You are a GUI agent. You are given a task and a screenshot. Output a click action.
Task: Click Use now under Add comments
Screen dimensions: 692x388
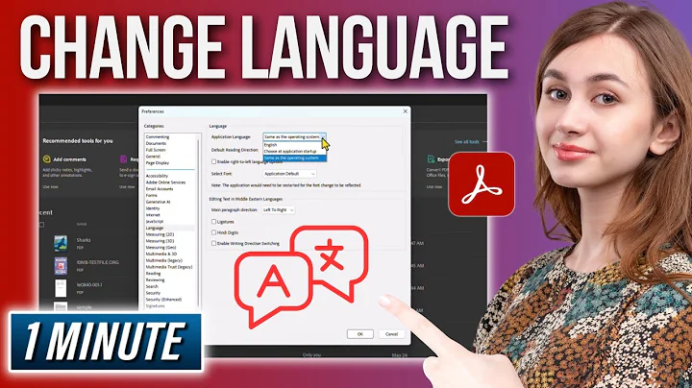(50, 187)
